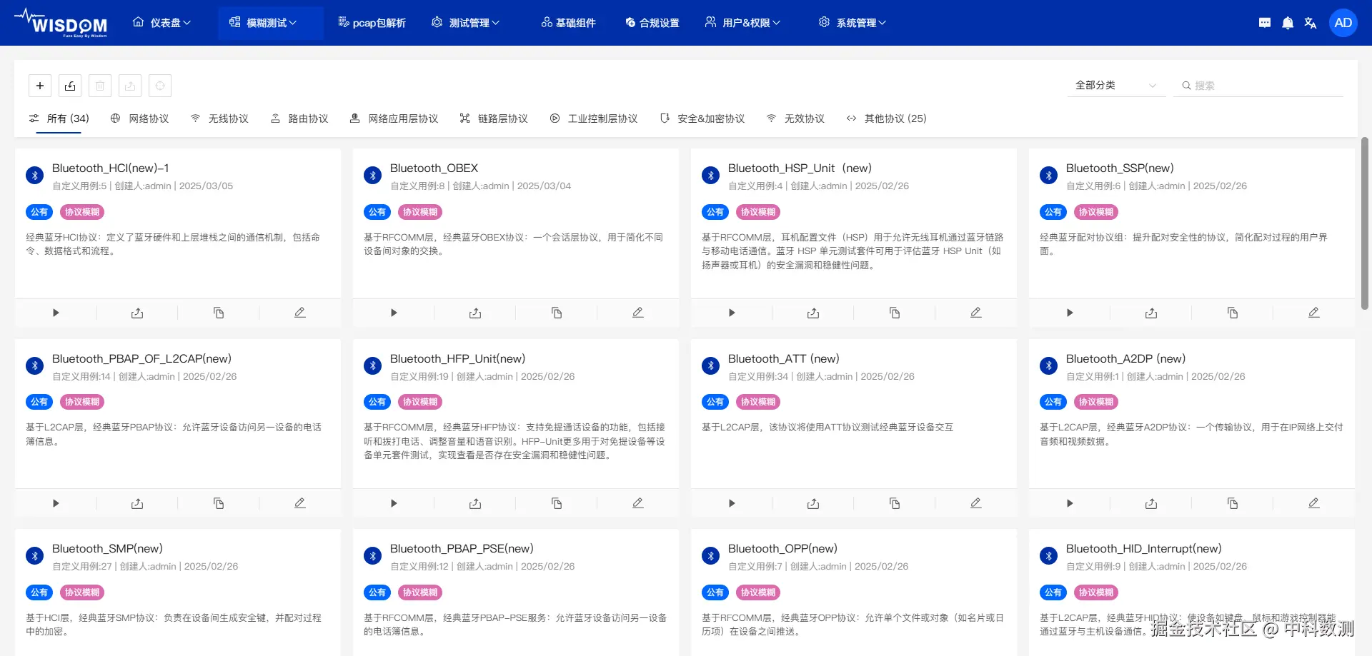1372x656 pixels.
Task: Select the 其他协议 (25) tab
Action: 886,118
